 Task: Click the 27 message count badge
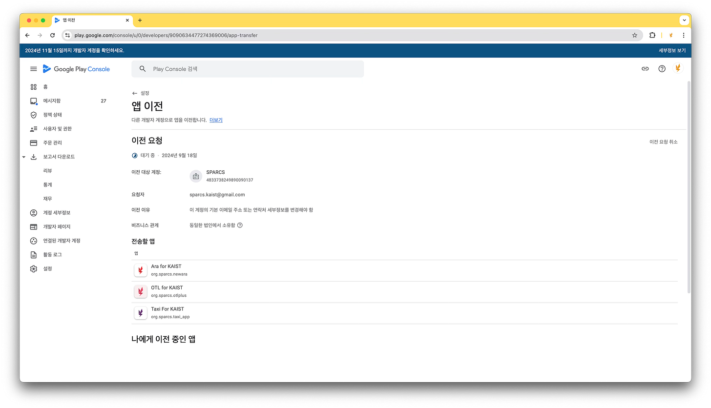(104, 101)
